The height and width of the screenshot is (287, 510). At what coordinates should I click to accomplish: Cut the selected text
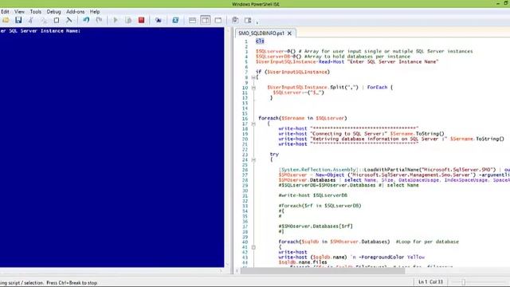click(31, 20)
